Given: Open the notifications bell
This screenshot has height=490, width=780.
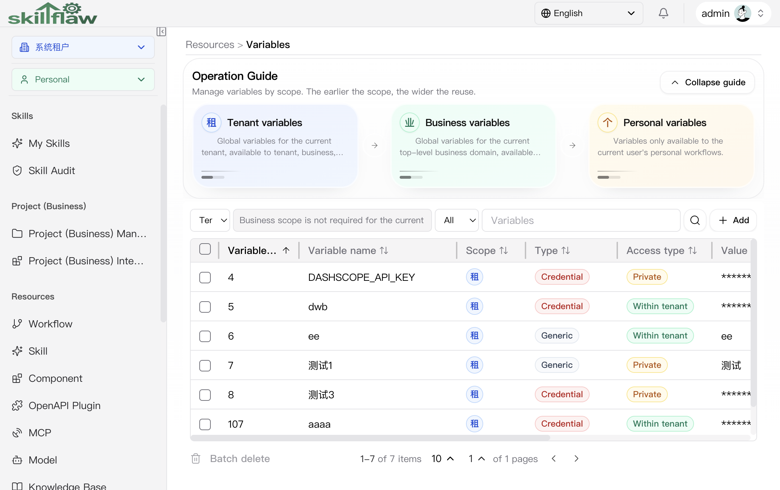Looking at the screenshot, I should (x=664, y=13).
